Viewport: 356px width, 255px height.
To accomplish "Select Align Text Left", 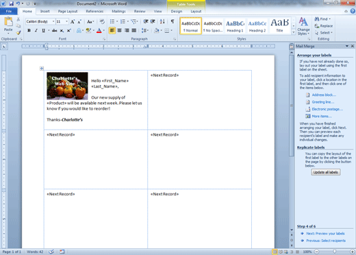I will pyautogui.click(x=112, y=30).
